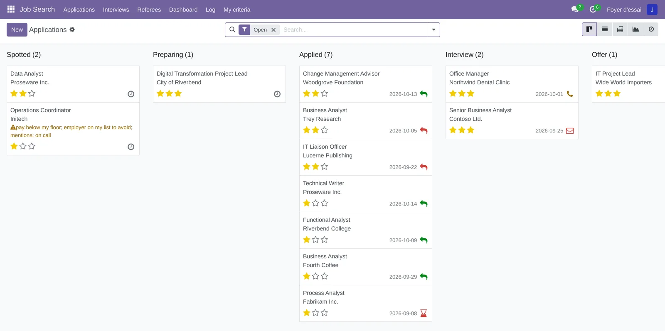The width and height of the screenshot is (665, 331).
Task: Click the Interview (2) column header
Action: point(465,54)
